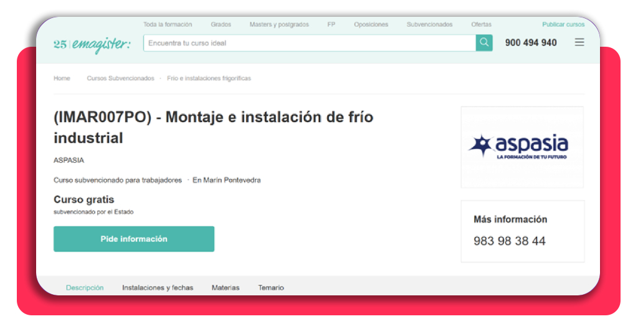Screen dimensions: 638x334
Task: Go to Home breadcrumb
Action: [62, 78]
